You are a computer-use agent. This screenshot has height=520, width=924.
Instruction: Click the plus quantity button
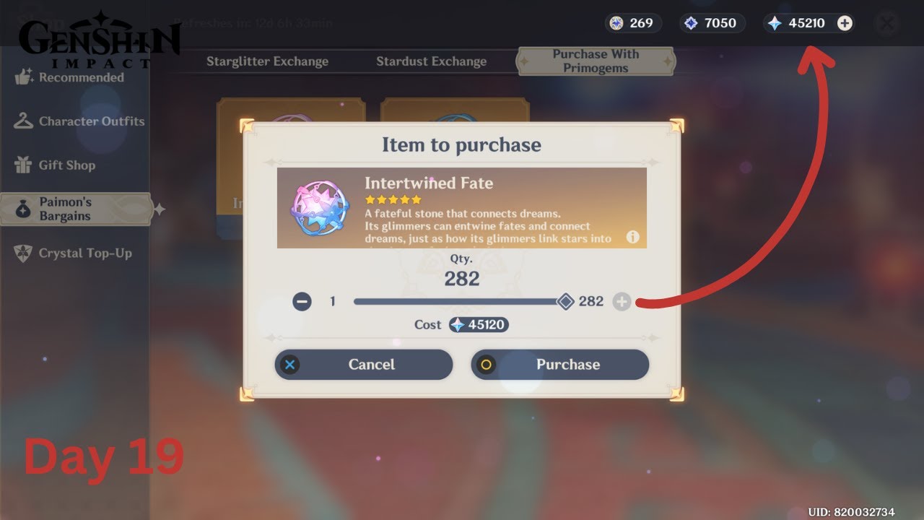(622, 301)
